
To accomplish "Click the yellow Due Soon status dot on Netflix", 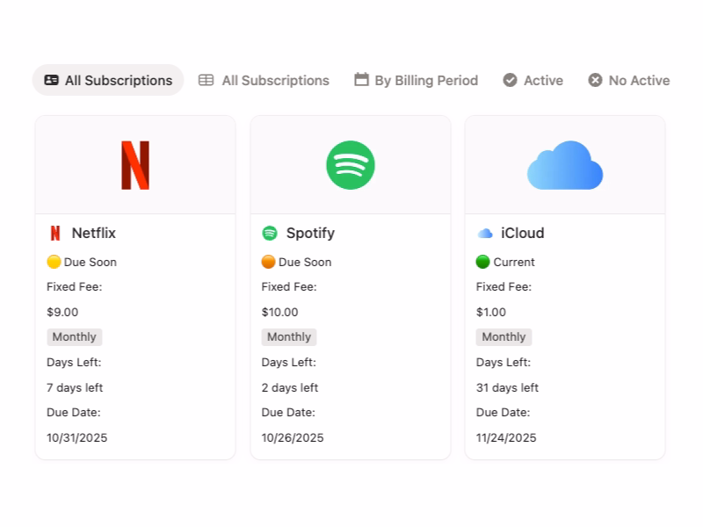I will pos(53,261).
